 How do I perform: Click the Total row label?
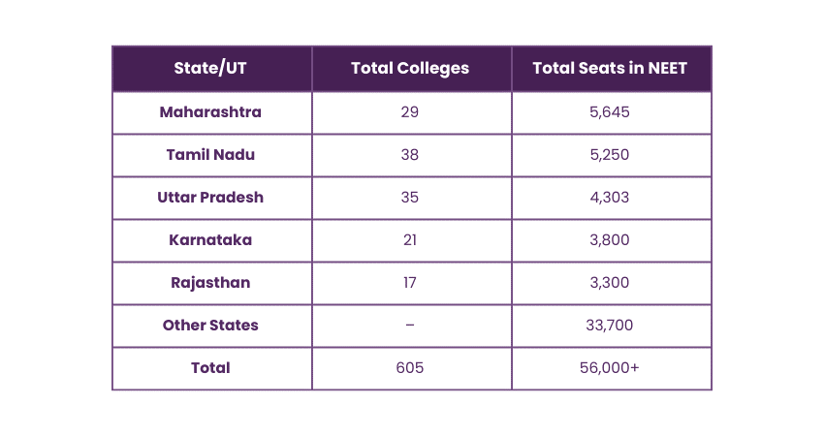click(x=210, y=368)
